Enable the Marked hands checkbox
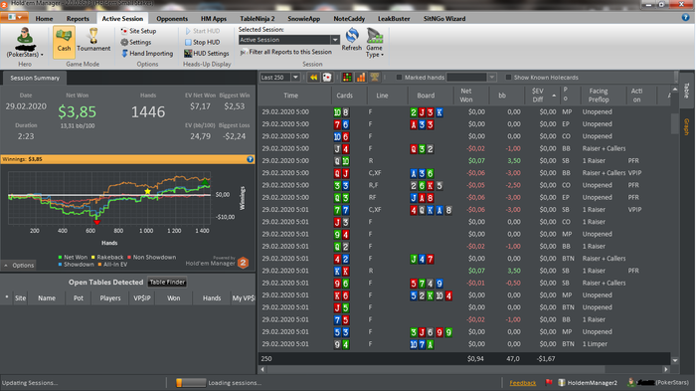 [x=399, y=78]
